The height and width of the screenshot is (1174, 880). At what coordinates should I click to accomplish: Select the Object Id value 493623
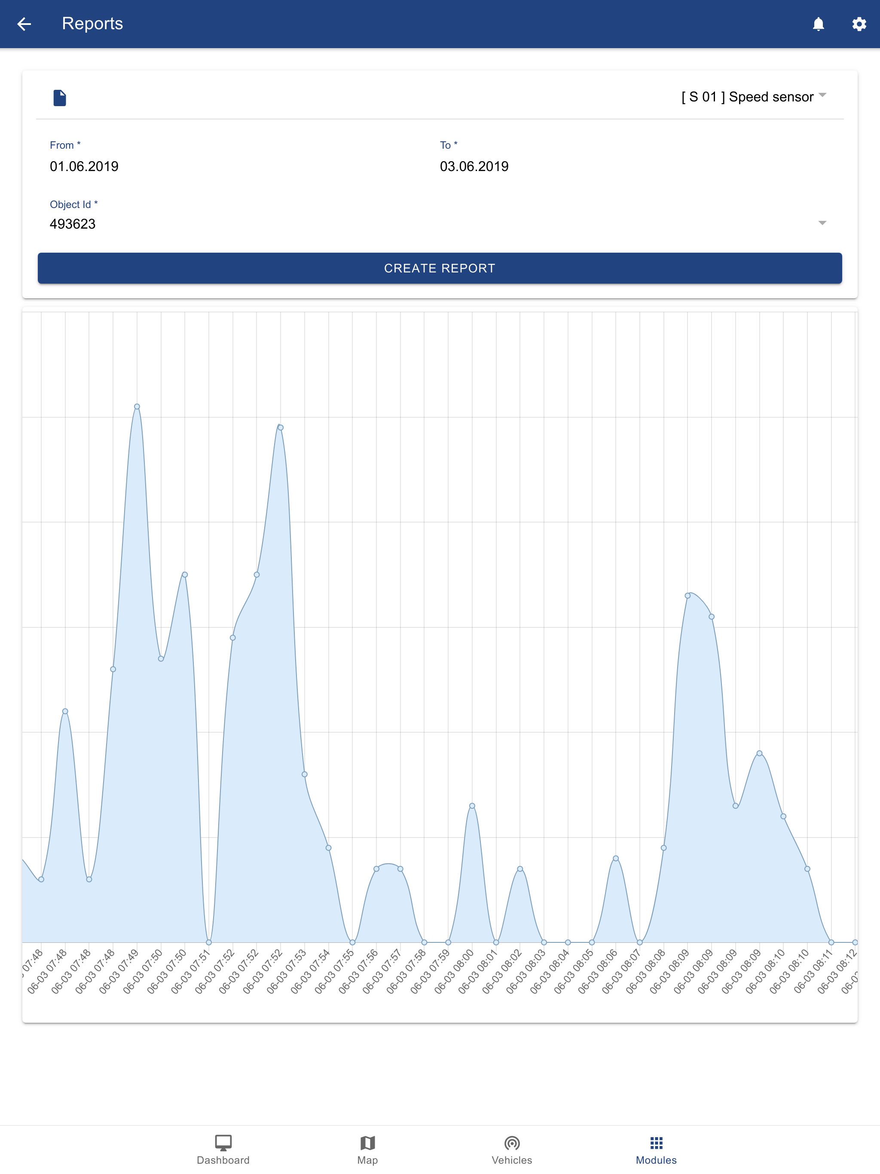pyautogui.click(x=73, y=224)
